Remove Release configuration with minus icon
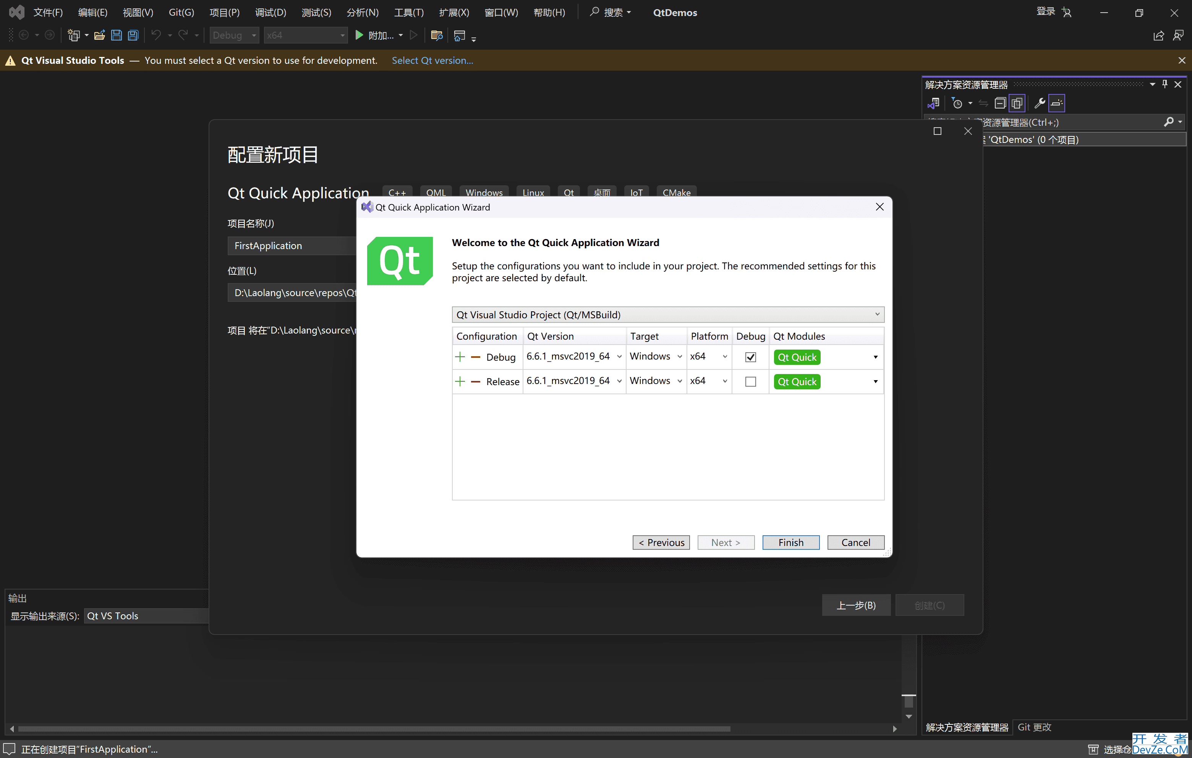 coord(475,381)
